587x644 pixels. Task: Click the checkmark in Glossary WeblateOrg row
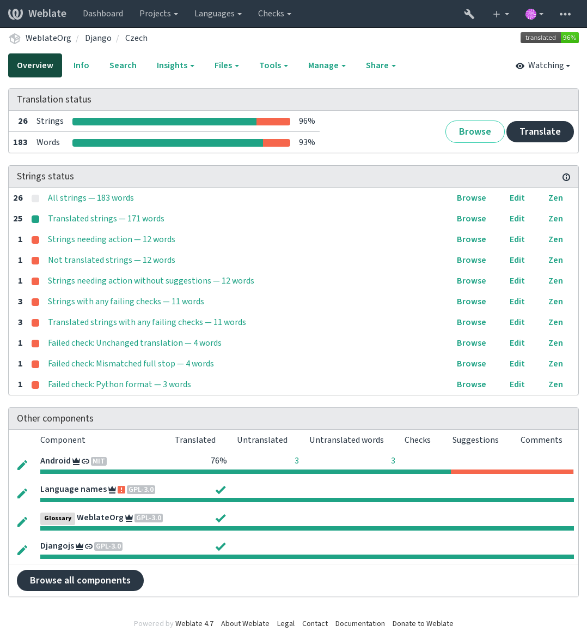(221, 518)
